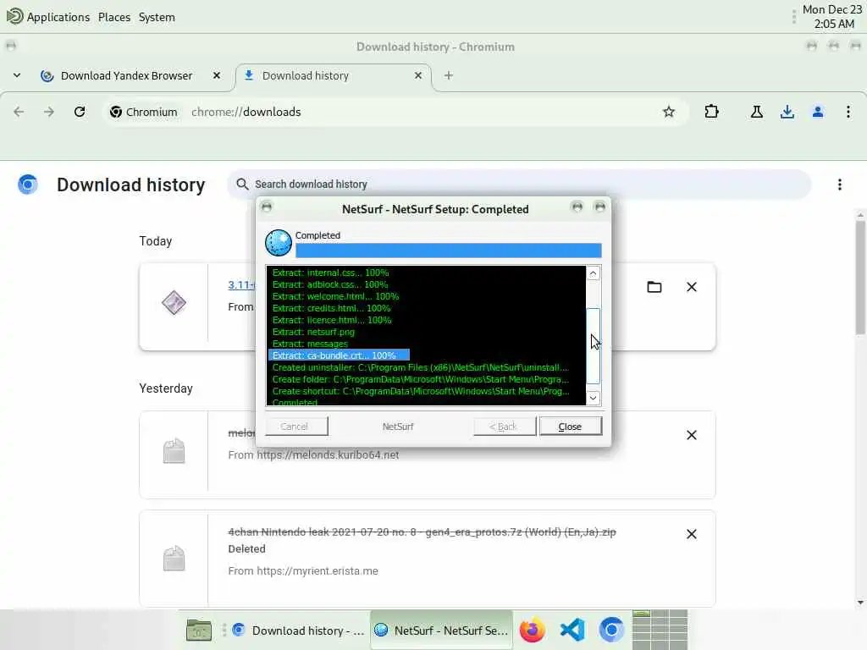Launch Firefox from the bottom panel
867x650 pixels.
coord(532,630)
